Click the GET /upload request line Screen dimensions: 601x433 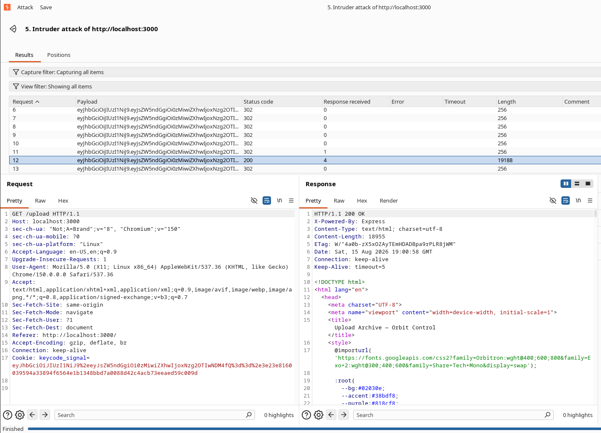pos(46,214)
